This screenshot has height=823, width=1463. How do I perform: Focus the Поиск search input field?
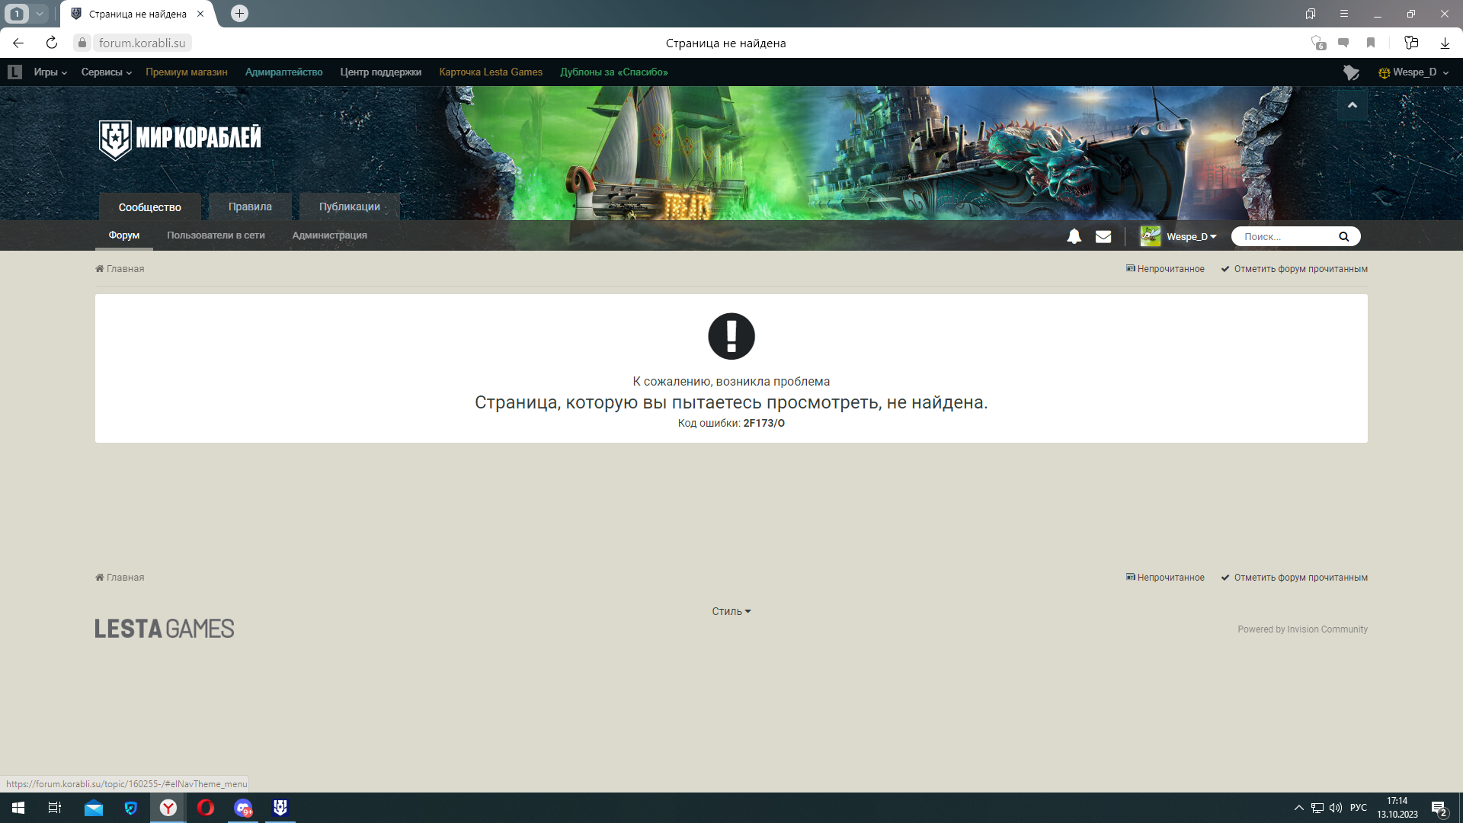click(x=1286, y=236)
